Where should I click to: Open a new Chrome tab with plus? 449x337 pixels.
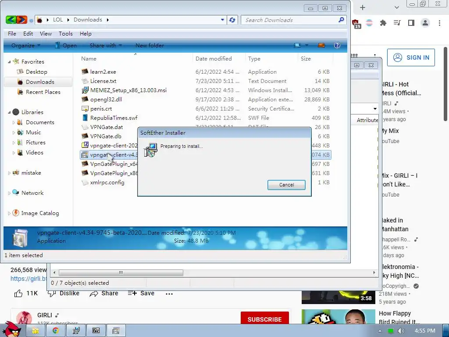pos(363,7)
